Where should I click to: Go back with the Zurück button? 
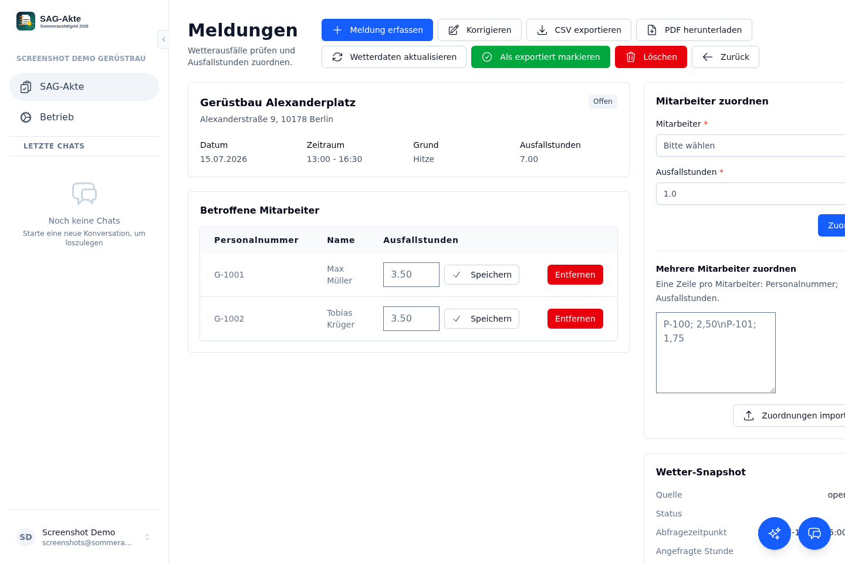point(725,57)
